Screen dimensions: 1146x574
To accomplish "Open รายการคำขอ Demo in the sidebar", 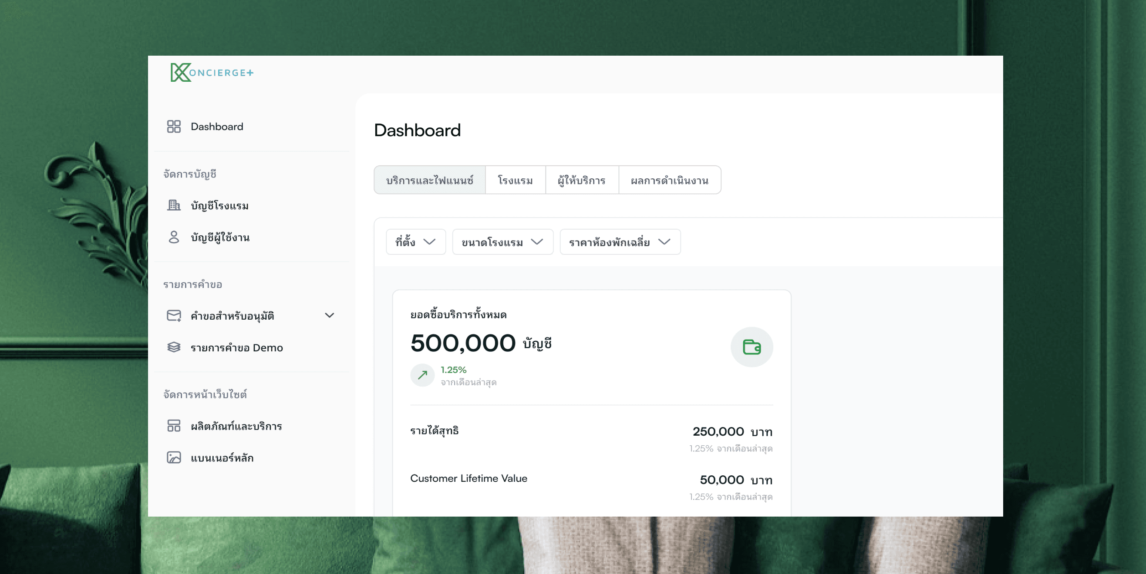I will click(x=237, y=347).
